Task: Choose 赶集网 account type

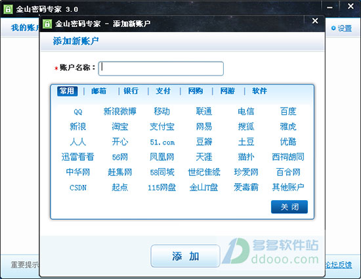Action: tap(120, 172)
